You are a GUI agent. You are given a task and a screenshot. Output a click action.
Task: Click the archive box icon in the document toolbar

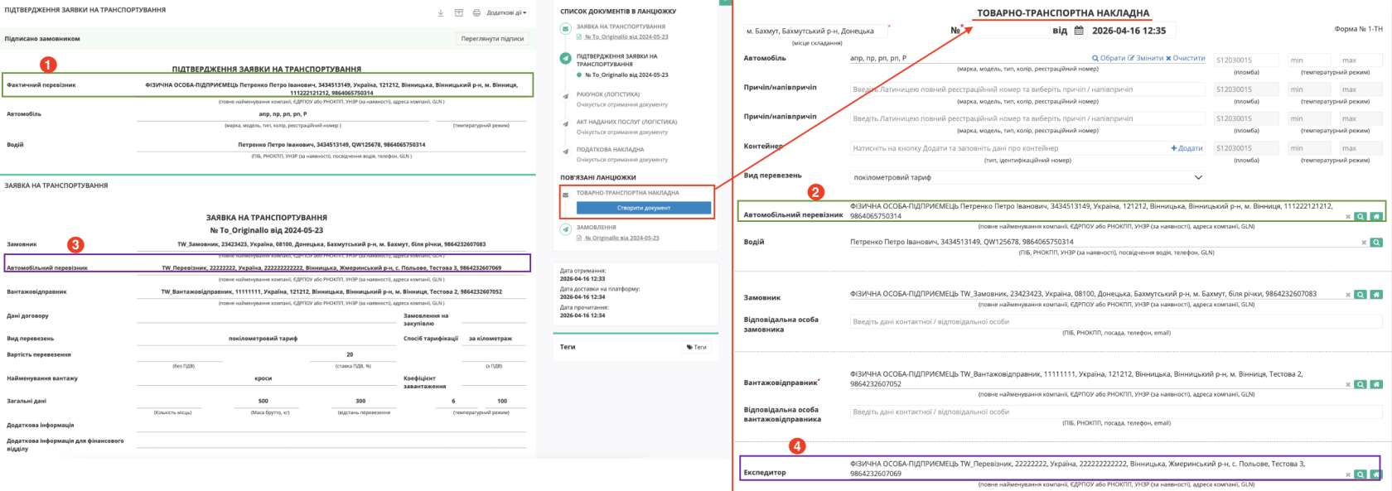click(459, 12)
